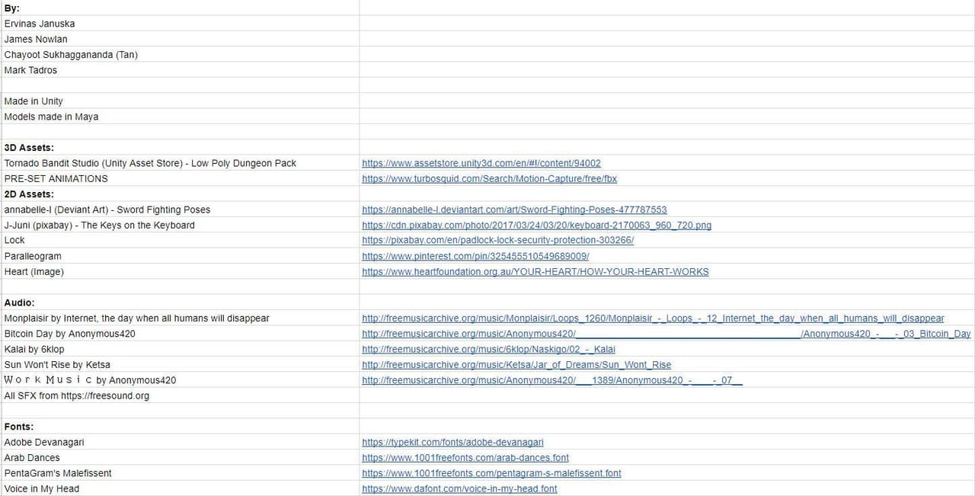
Task: Select the 'PentaGram's Malefissent' cell
Action: pyautogui.click(x=180, y=473)
